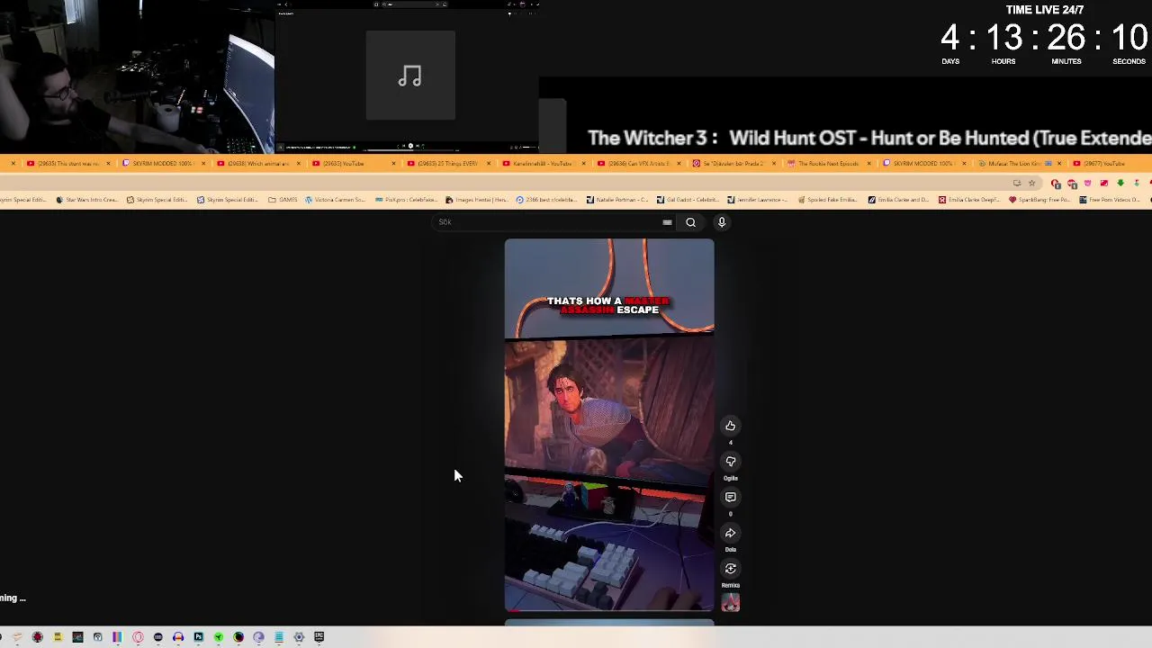Share the Short using Dela icon
The width and height of the screenshot is (1152, 648).
(730, 533)
